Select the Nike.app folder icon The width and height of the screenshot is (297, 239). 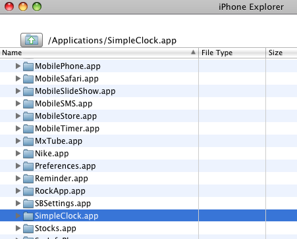28,154
